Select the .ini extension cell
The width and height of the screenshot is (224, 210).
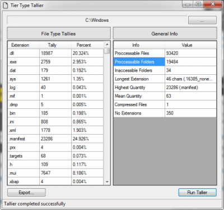[x=24, y=122]
